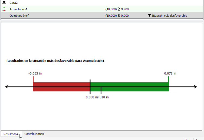204x140 pixels.
Task: Switch to the Contribuciones tab
Action: (34, 134)
